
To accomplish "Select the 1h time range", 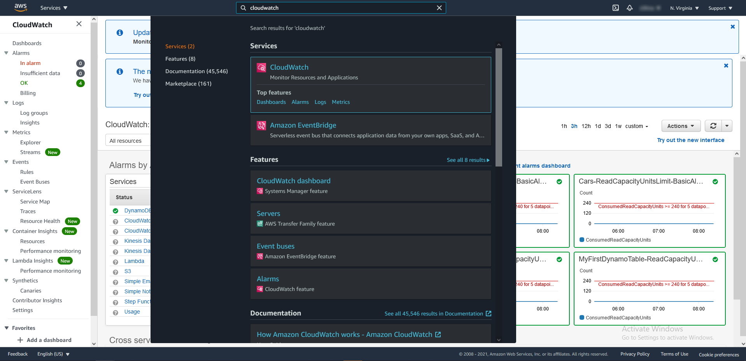I will pyautogui.click(x=564, y=126).
